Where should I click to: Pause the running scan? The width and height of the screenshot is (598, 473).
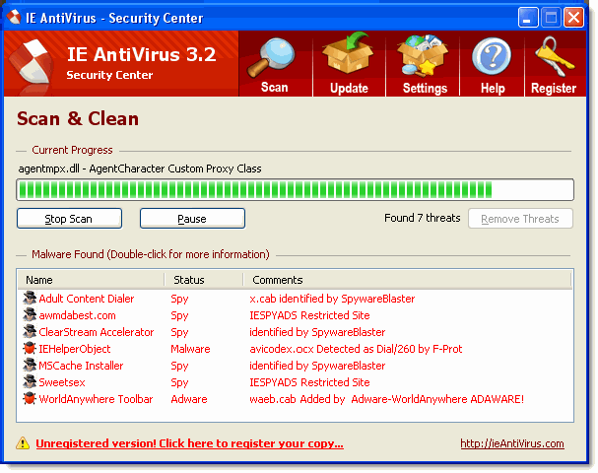(x=192, y=219)
